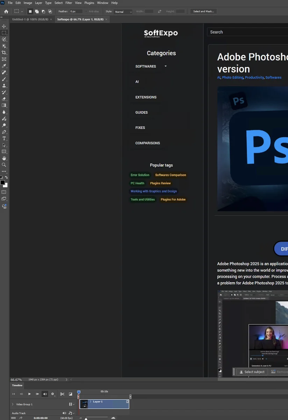Select the Type tool
This screenshot has height=420, width=288.
(4, 138)
